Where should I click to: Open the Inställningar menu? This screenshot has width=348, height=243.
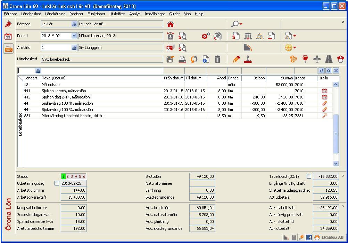[x=155, y=14]
